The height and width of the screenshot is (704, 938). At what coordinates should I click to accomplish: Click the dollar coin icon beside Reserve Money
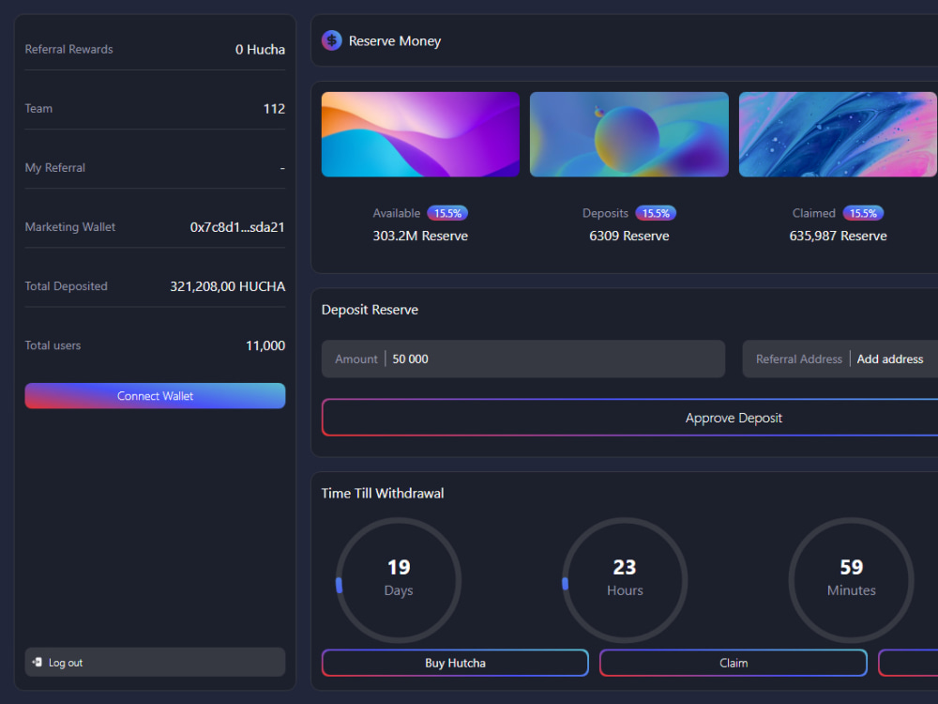point(332,40)
